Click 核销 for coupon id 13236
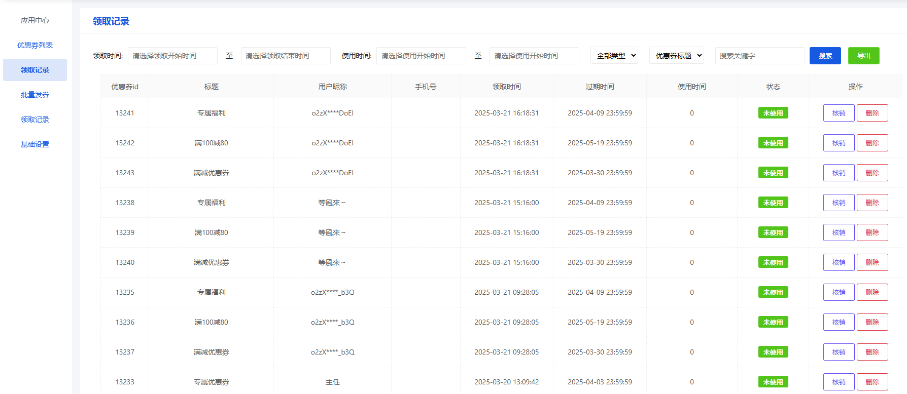The height and width of the screenshot is (394, 907). pyautogui.click(x=839, y=322)
